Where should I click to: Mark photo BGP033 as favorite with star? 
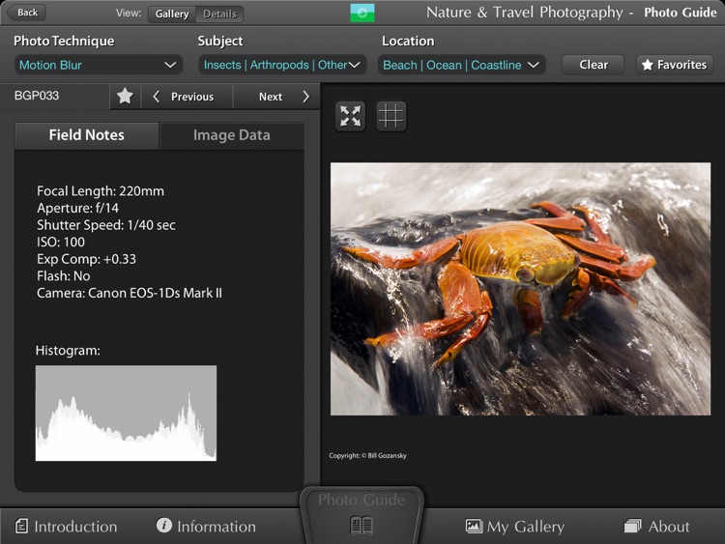[x=125, y=96]
